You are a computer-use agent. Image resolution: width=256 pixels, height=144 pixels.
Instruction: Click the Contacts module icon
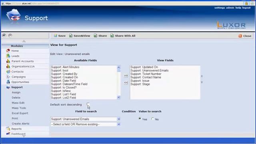(8, 72)
